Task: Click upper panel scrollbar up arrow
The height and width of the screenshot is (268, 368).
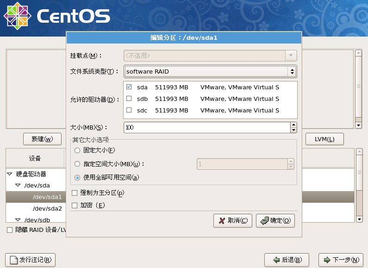Action: tap(358, 53)
